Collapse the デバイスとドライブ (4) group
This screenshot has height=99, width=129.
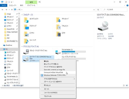point(22,47)
